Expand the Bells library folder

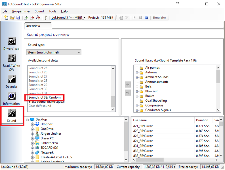[137, 87]
